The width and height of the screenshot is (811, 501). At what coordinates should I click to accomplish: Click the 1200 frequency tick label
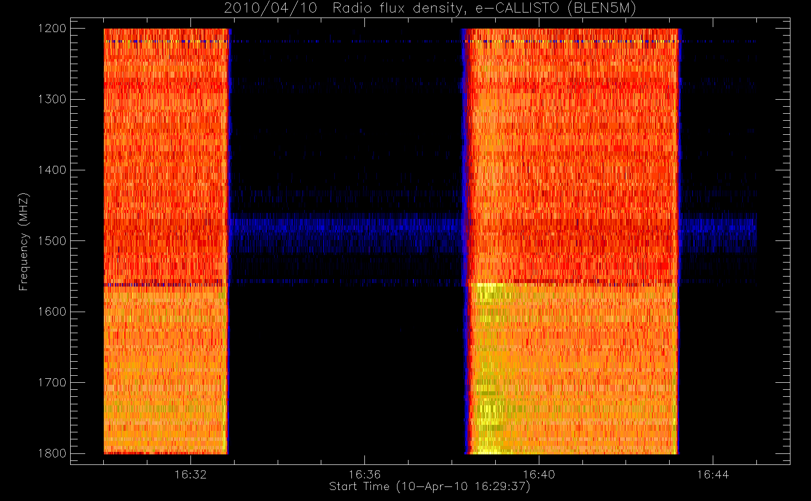coord(52,29)
